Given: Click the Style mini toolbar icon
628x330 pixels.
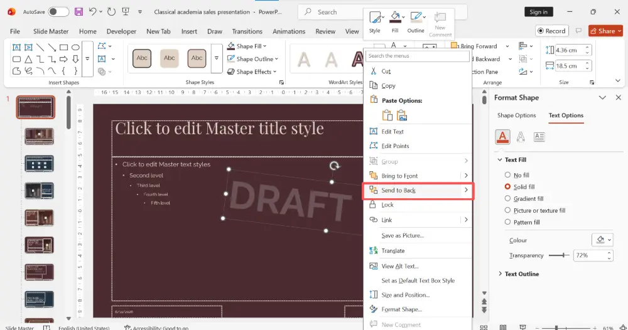Looking at the screenshot, I should point(375,21).
